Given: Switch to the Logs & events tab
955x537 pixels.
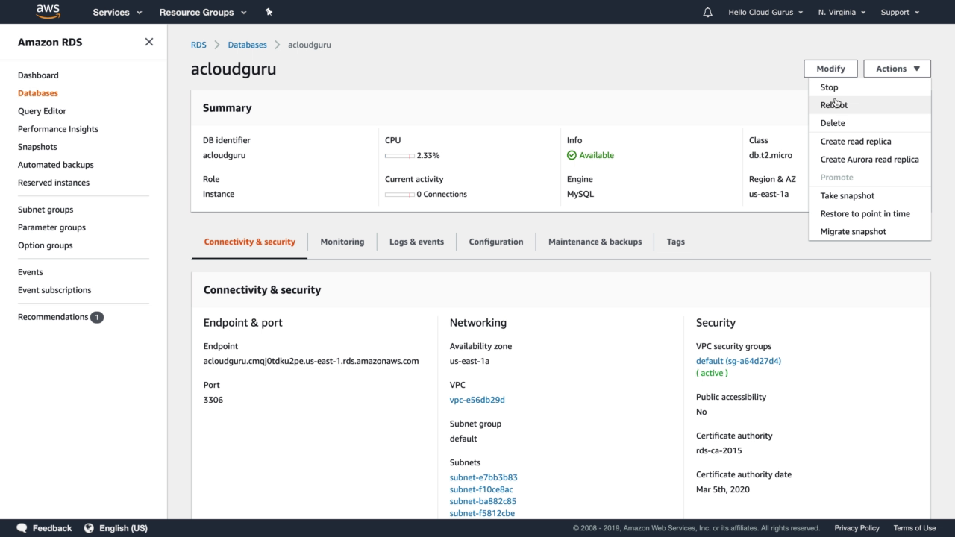Looking at the screenshot, I should [x=416, y=242].
